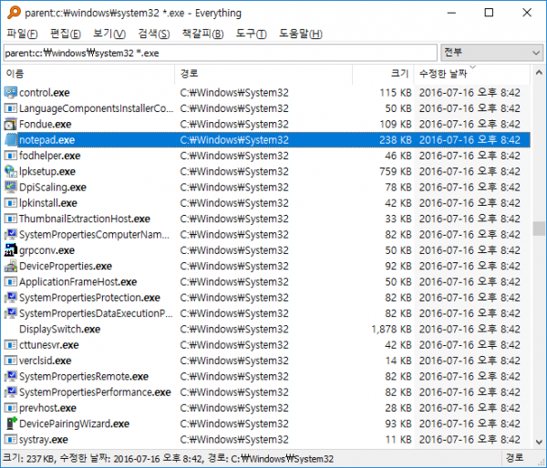Viewport: 547px width, 468px height.
Task: Select the lpksetup.exe file name
Action: coord(47,171)
